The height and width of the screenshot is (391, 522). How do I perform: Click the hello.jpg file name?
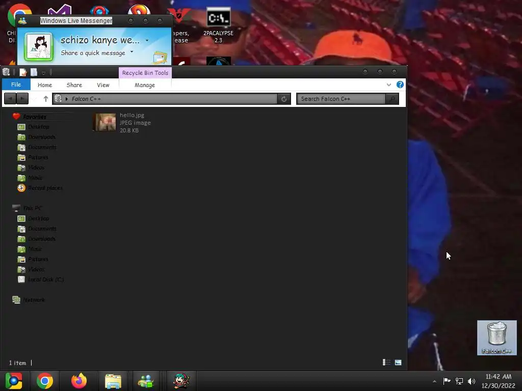(x=132, y=115)
